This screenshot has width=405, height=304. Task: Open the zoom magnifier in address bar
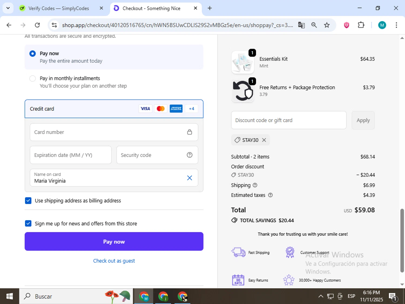314,25
